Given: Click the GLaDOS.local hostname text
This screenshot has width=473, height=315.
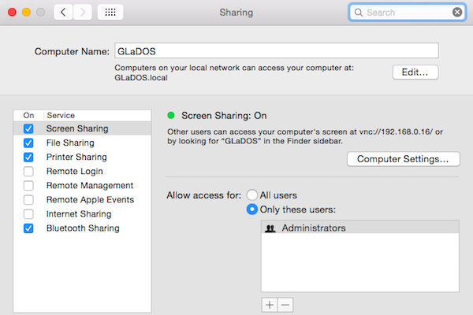Looking at the screenshot, I should point(141,78).
